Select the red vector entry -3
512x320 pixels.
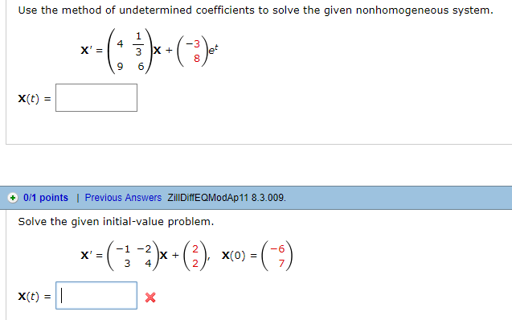193,43
